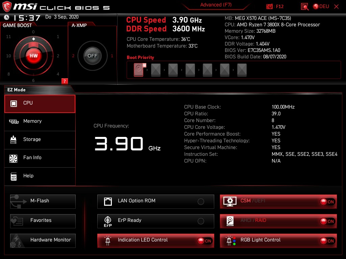Click the Indication LED bulb icon
This screenshot has height=259, width=346.
[x=108, y=241]
